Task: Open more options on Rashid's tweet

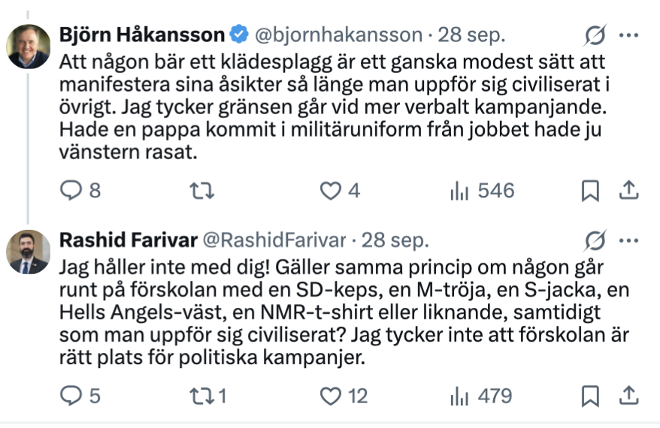Action: coord(628,240)
